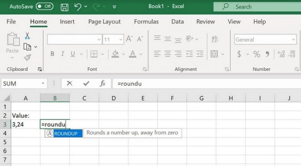This screenshot has width=301, height=166.
Task: Open the Undo history dropdown
Action: pos(86,7)
